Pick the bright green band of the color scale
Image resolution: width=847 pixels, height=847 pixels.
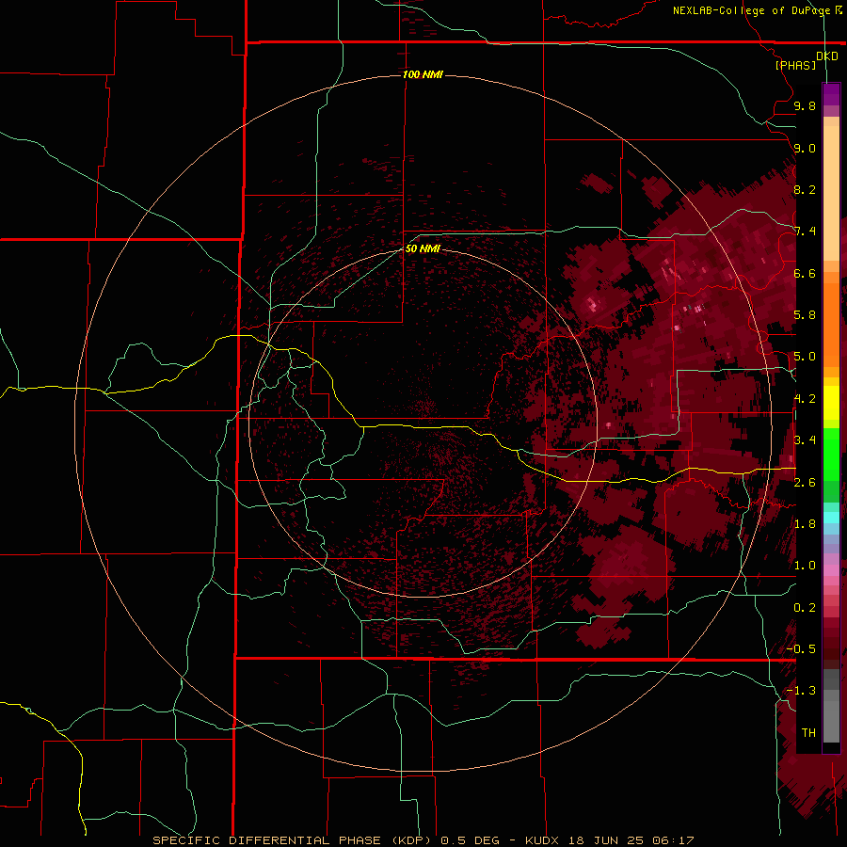[831, 454]
